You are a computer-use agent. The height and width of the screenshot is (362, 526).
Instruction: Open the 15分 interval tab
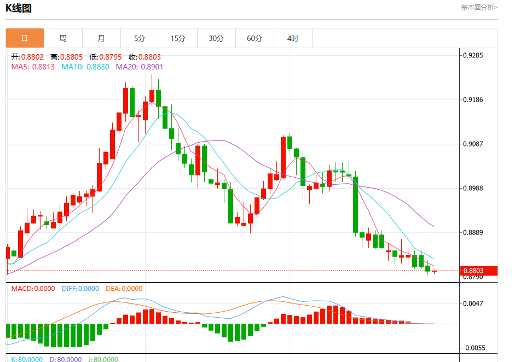[178, 38]
